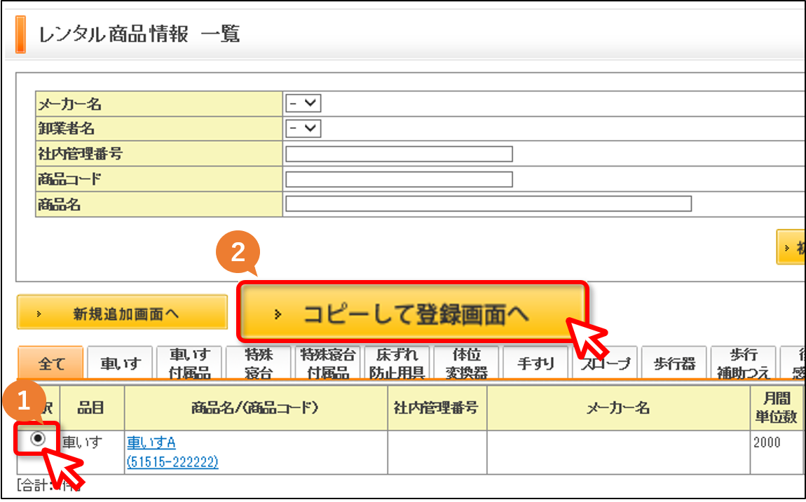806x502 pixels.
Task: Select the 歩行補助つえ tab
Action: pyautogui.click(x=744, y=363)
